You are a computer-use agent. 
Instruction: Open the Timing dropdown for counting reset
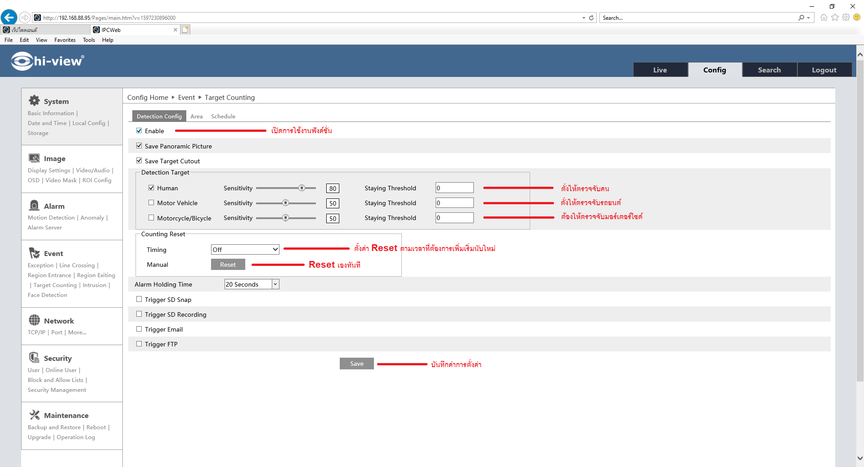point(245,250)
